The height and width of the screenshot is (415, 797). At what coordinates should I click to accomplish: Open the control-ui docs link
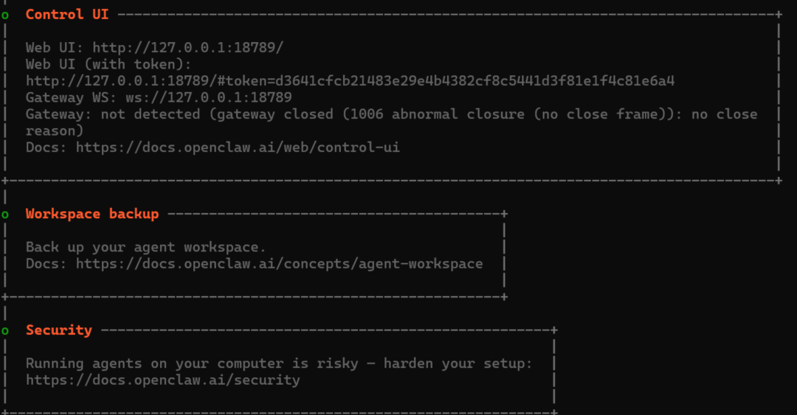[238, 148]
